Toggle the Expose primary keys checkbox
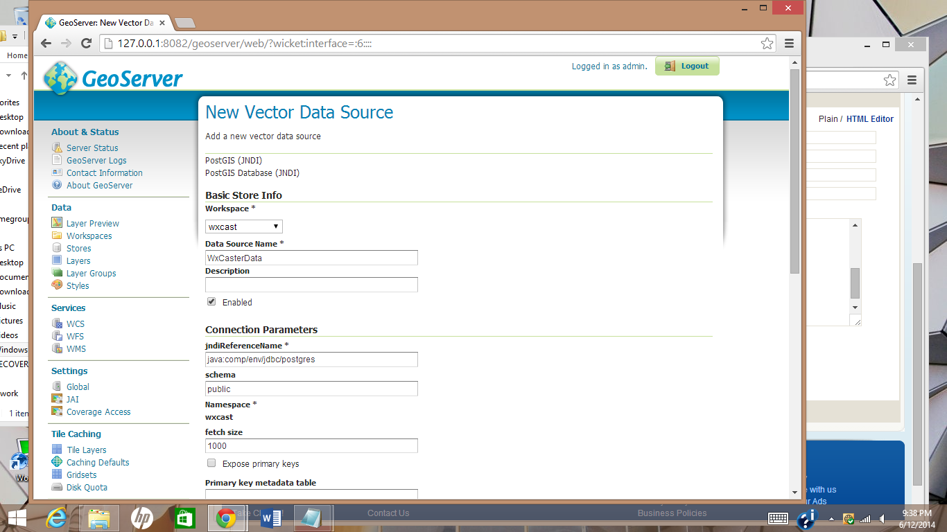The image size is (947, 532). pos(211,463)
